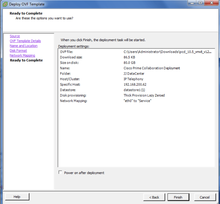Go to the Source wizard step

click(15, 36)
